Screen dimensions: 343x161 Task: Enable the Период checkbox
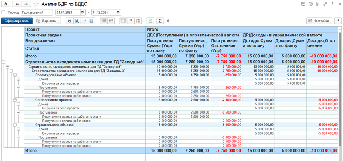(3, 12)
